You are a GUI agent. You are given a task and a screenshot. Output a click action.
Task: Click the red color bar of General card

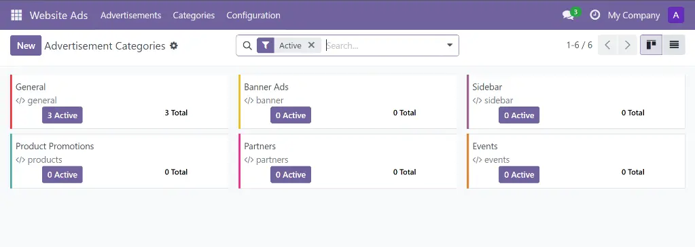click(x=11, y=101)
